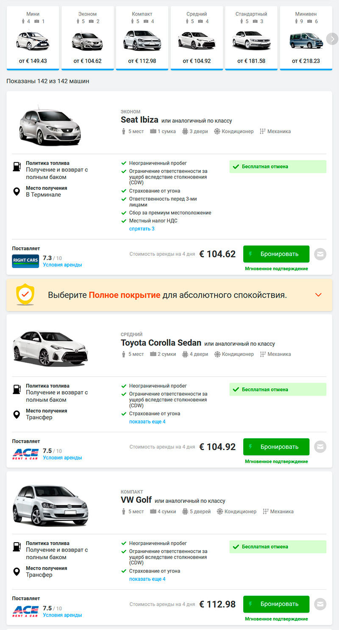Click the envelope icon for Seat Ibiza

320,254
